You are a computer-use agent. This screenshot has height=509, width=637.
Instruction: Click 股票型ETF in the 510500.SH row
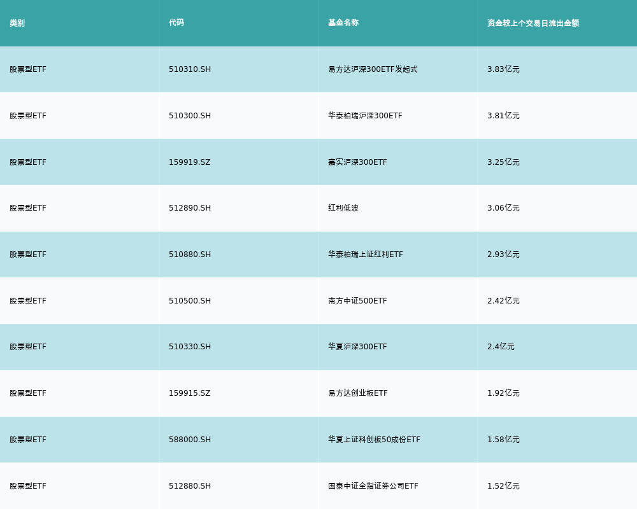(x=28, y=301)
